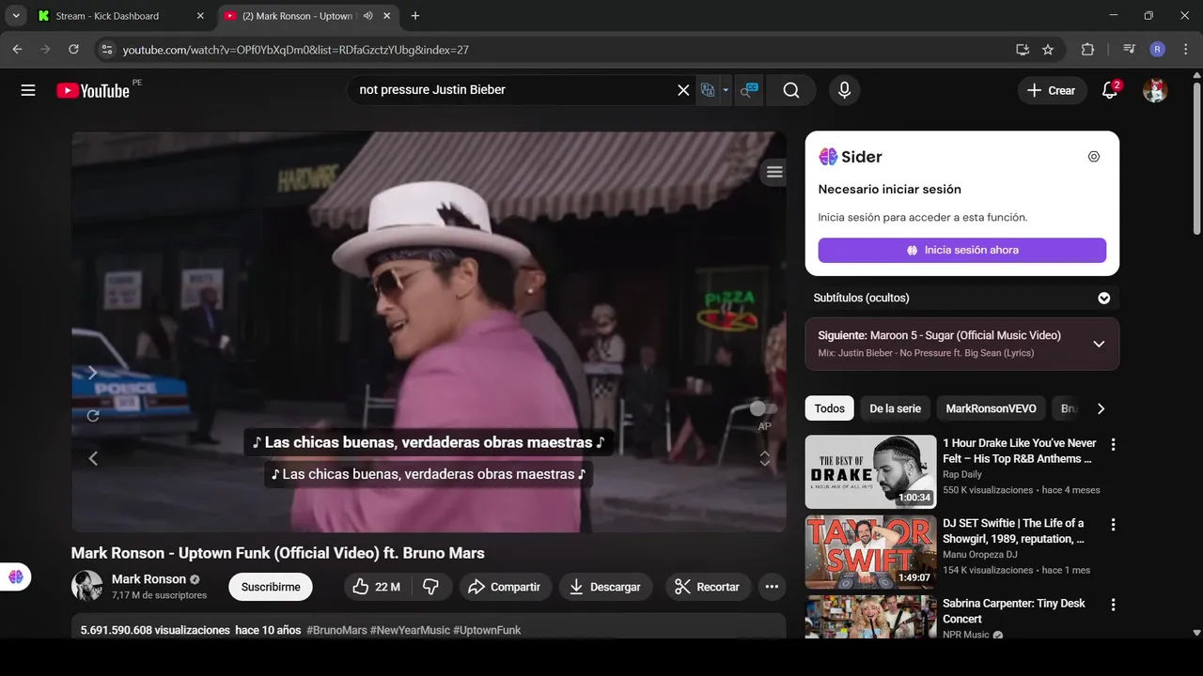The width and height of the screenshot is (1203, 676).
Task: Bookmark this page with the star
Action: (1048, 50)
